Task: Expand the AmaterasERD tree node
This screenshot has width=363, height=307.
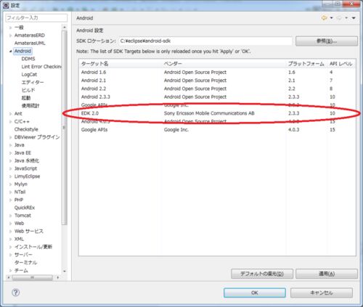Action: pyautogui.click(x=10, y=36)
